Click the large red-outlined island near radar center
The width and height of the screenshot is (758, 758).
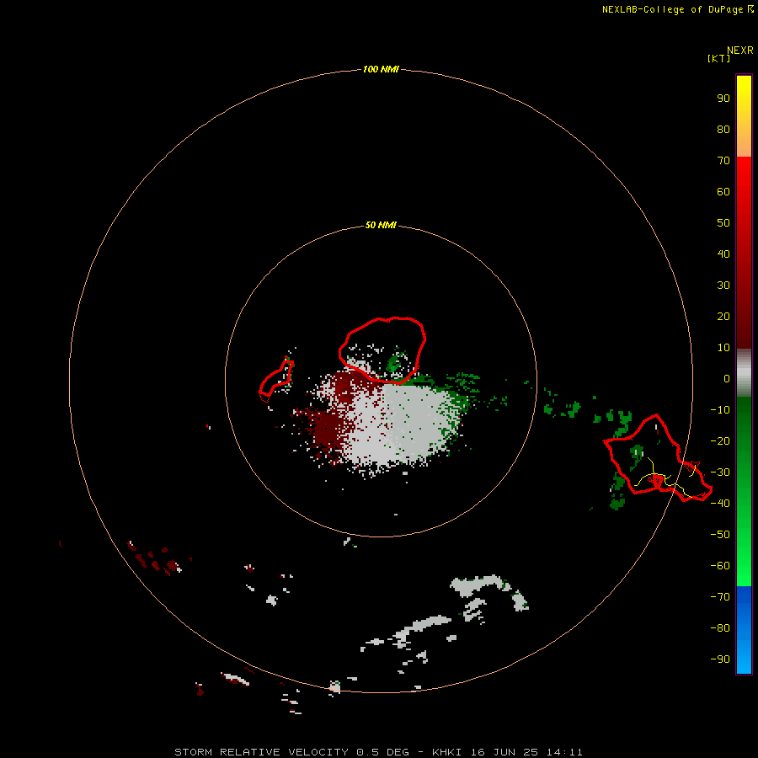click(x=382, y=350)
